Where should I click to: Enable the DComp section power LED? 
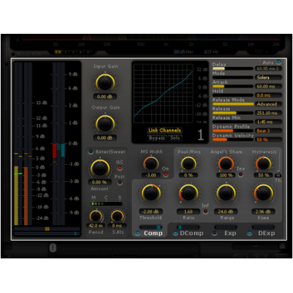pos(176,233)
